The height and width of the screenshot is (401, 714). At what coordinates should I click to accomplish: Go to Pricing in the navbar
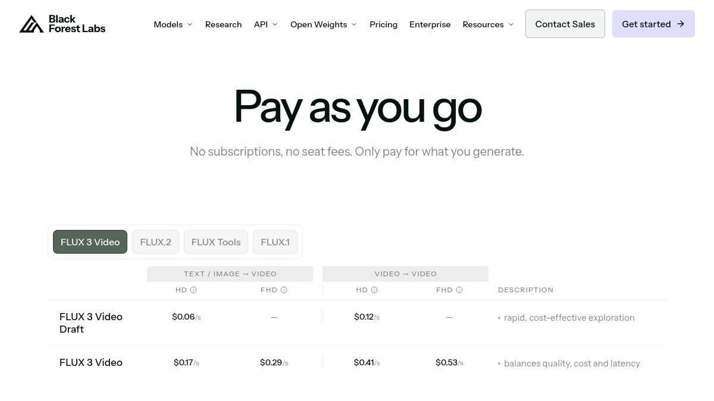383,24
